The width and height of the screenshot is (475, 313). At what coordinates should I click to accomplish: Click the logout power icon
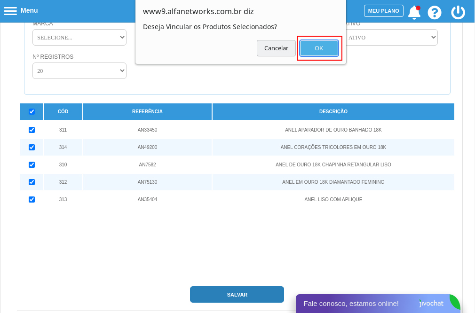(458, 12)
